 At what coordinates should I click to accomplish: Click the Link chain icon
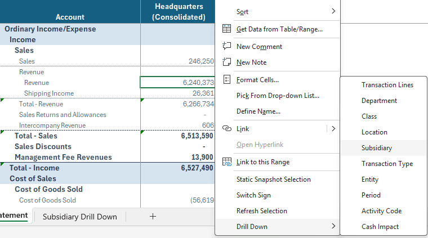[226, 128]
